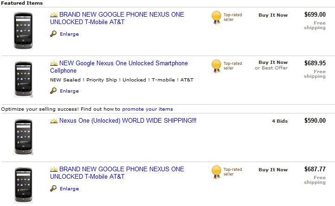Click the magnifier icon of the $687.77 listing
The image size is (335, 206).
point(53,188)
